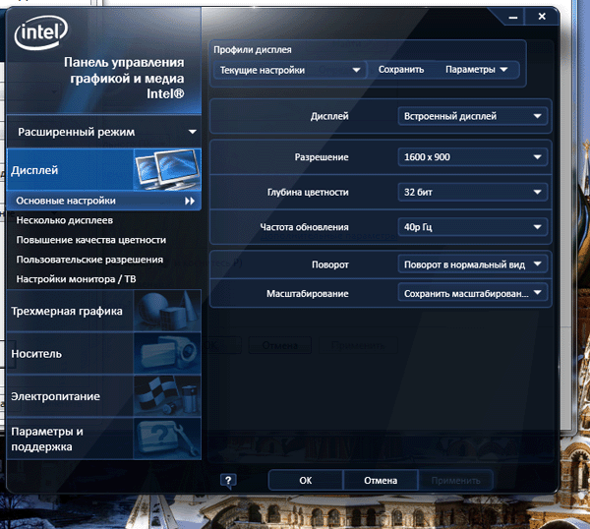
Task: Minimize the Intel control panel window
Action: 513,17
